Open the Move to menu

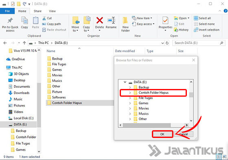(x=75, y=24)
